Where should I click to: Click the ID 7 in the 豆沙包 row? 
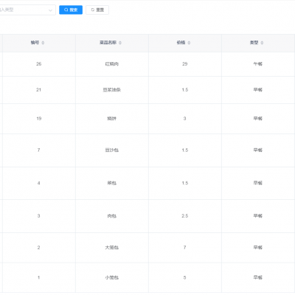38,150
